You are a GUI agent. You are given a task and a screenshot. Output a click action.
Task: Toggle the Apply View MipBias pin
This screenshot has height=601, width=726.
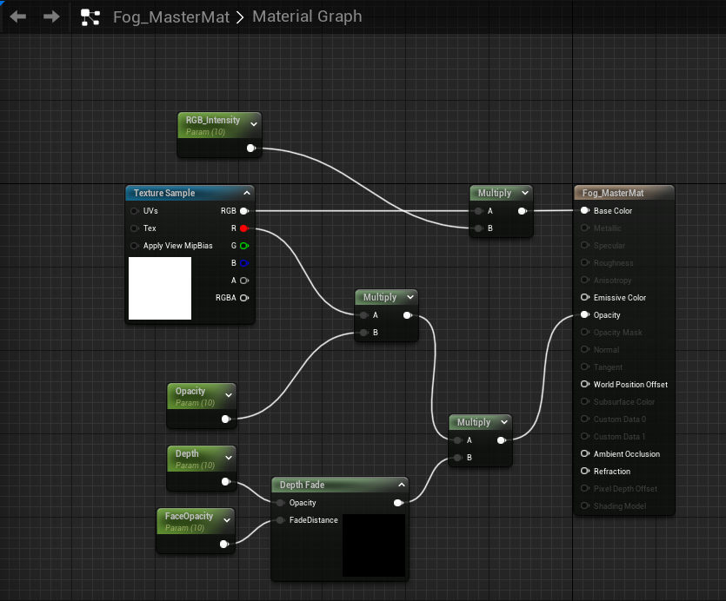coord(134,246)
